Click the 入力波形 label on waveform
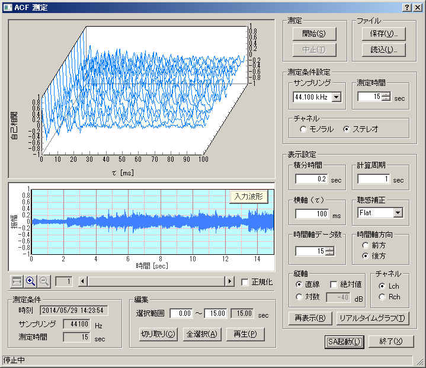Screen dimensions: 426x368 click(249, 197)
